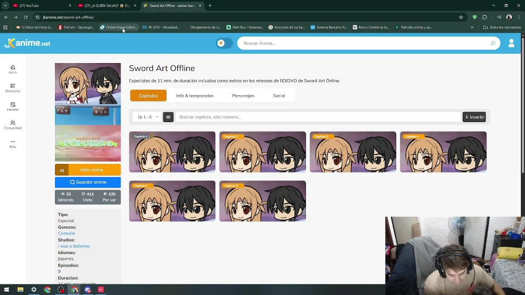Open the apps grid in bookmarks bar
Viewport: 525px width, 295px height.
click(x=5, y=27)
